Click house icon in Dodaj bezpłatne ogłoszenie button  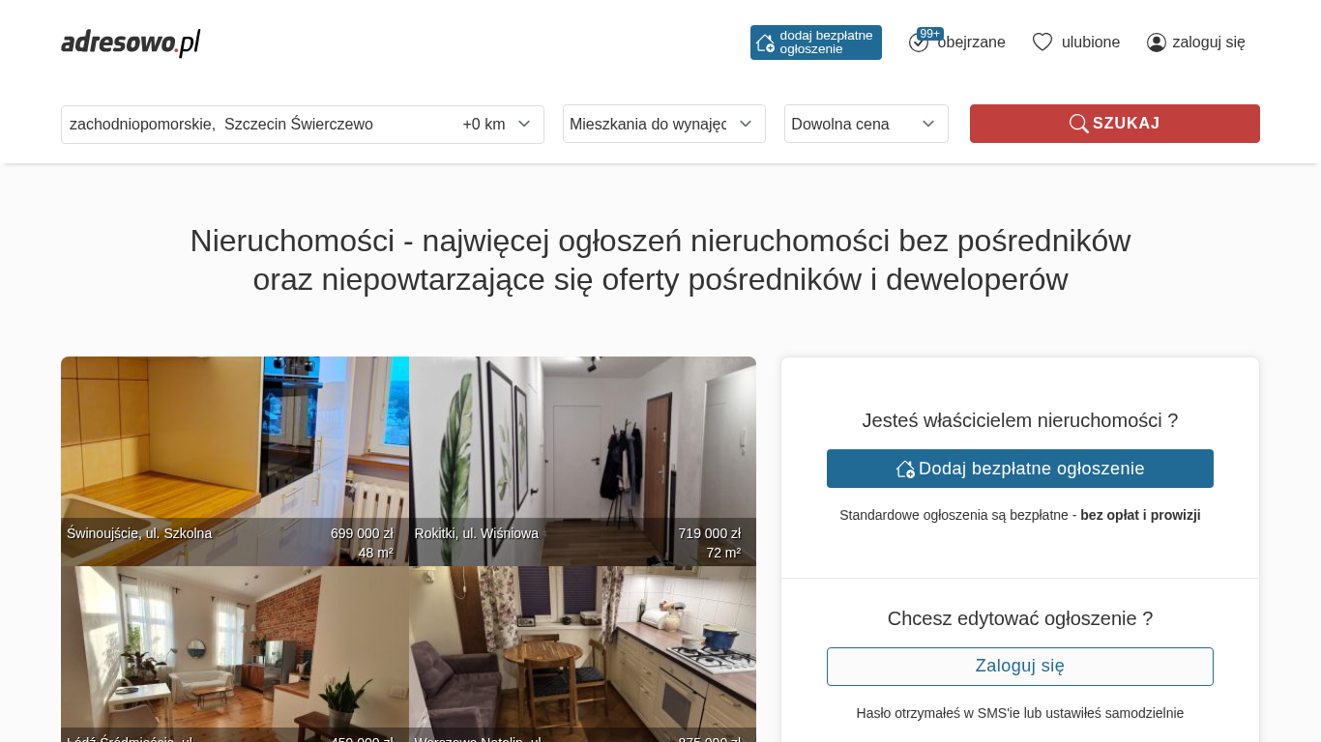pos(905,469)
